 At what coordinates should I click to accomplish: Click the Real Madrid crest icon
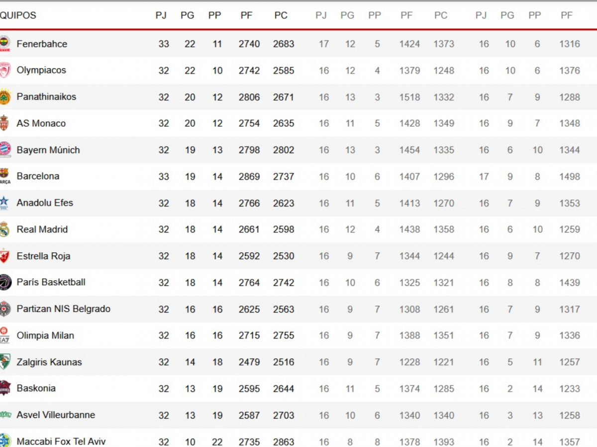[4, 229]
